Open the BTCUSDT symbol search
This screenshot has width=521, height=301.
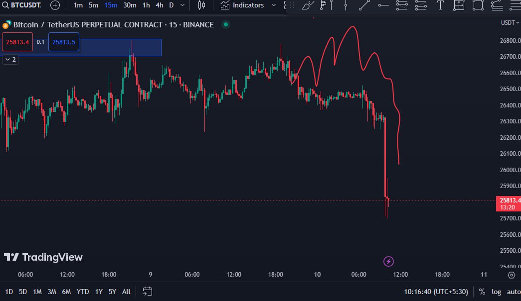coord(22,5)
